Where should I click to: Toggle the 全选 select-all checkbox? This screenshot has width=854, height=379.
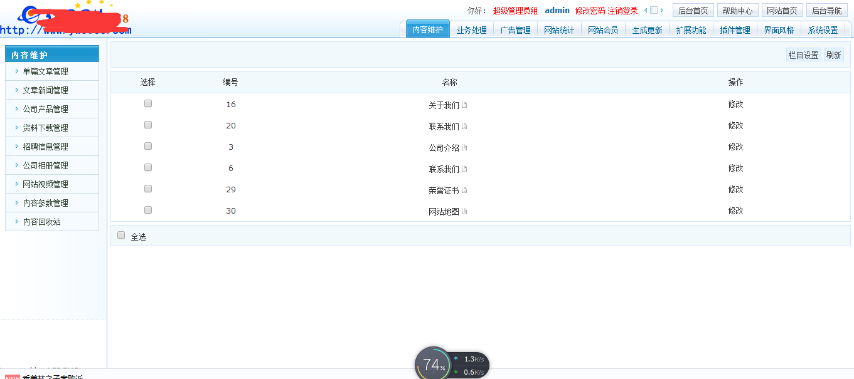(x=121, y=236)
